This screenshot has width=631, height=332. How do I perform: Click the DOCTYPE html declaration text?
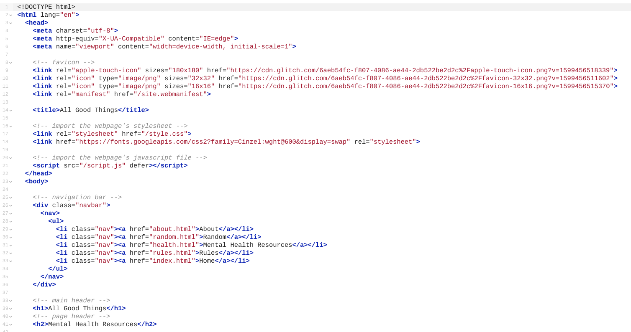tap(46, 7)
